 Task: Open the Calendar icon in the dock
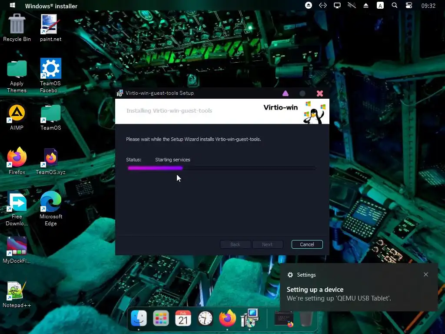coord(183,318)
